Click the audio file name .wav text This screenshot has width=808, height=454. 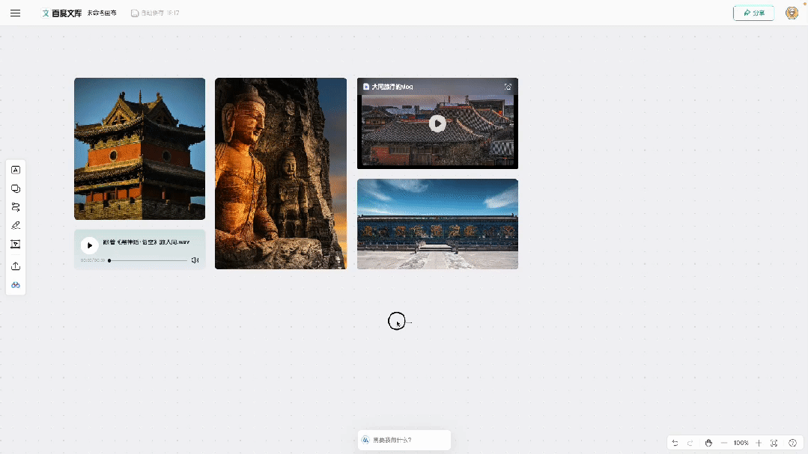(x=146, y=242)
